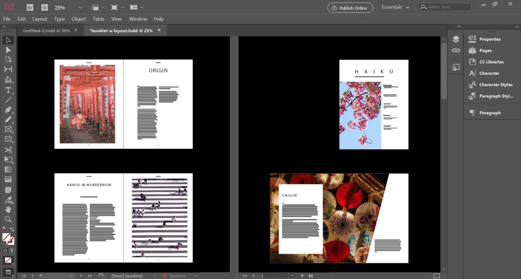Pick the Scissors tool
This screenshot has width=521, height=279.
[8, 150]
